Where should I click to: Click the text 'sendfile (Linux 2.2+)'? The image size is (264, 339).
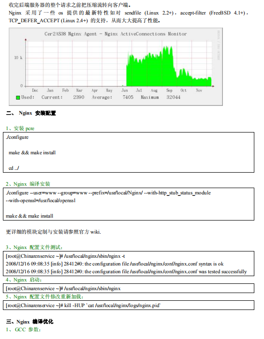(149, 13)
